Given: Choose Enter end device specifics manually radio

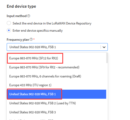Looking at the screenshot, I should click(x=9, y=30).
